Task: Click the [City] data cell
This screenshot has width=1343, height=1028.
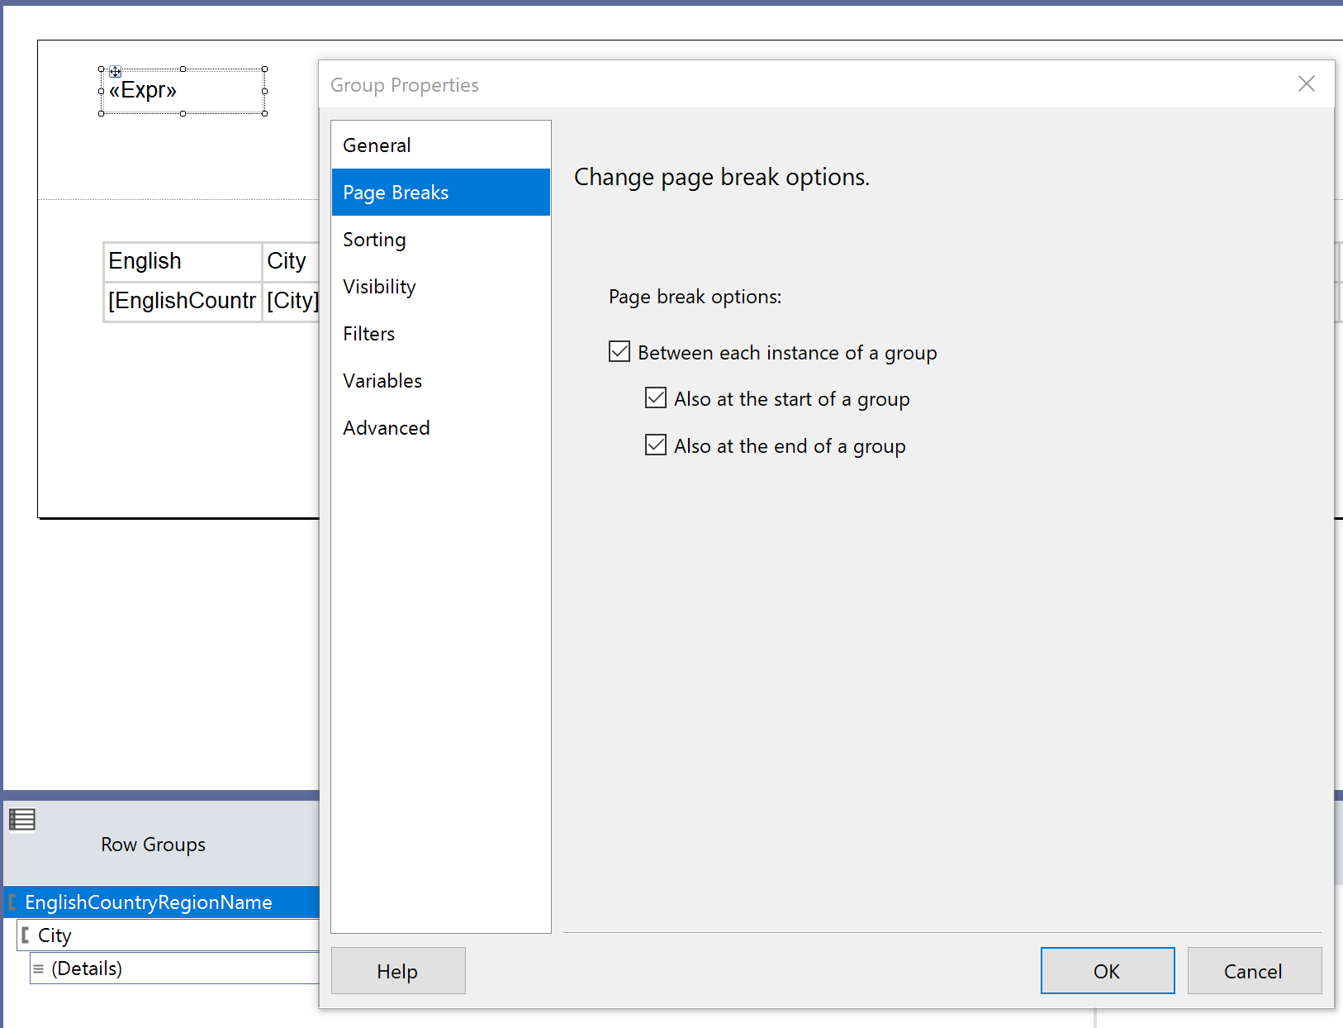Action: [x=291, y=301]
